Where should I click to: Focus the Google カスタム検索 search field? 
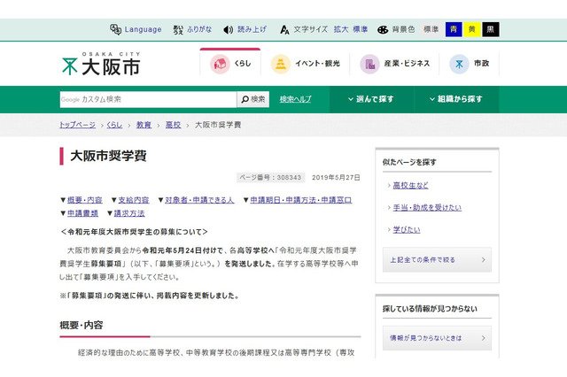(148, 99)
